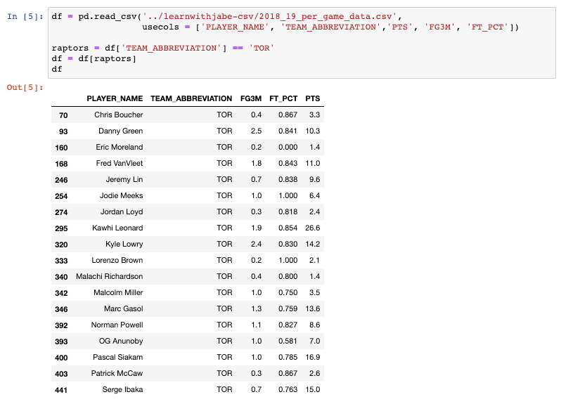Select the Jeremy Lin name cell
Screen dimensions: 561x404
[x=124, y=179]
